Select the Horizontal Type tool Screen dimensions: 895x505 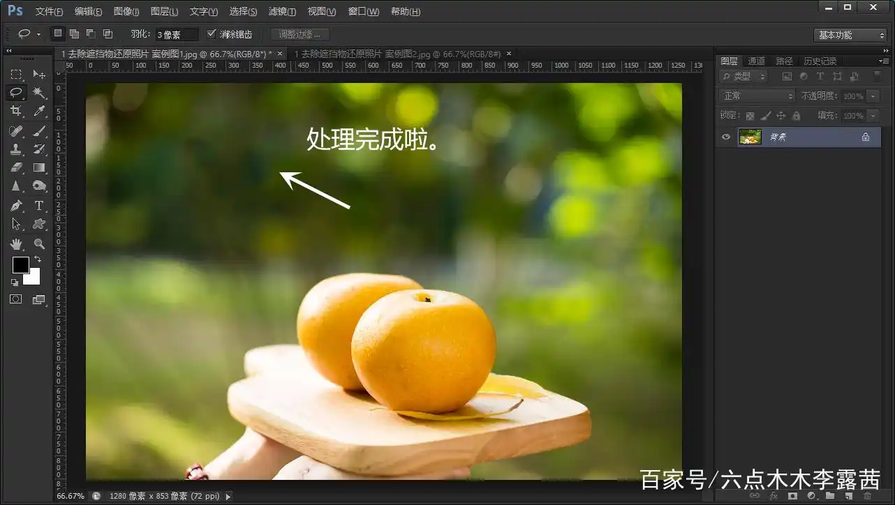click(39, 205)
